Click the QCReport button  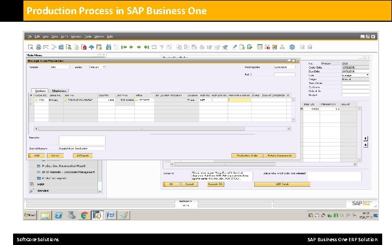(83, 156)
